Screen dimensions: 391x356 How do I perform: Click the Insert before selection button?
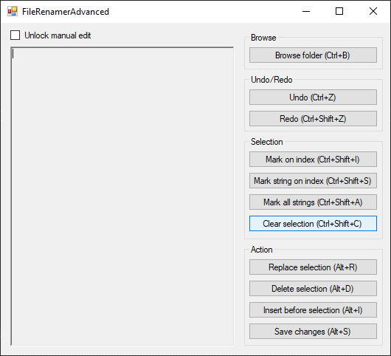click(x=313, y=310)
